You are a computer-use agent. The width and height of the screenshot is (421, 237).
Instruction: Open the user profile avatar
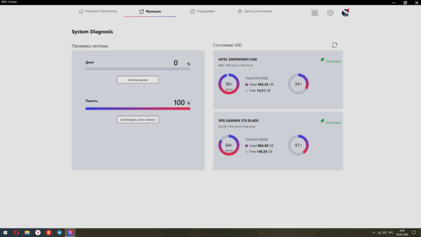click(345, 12)
